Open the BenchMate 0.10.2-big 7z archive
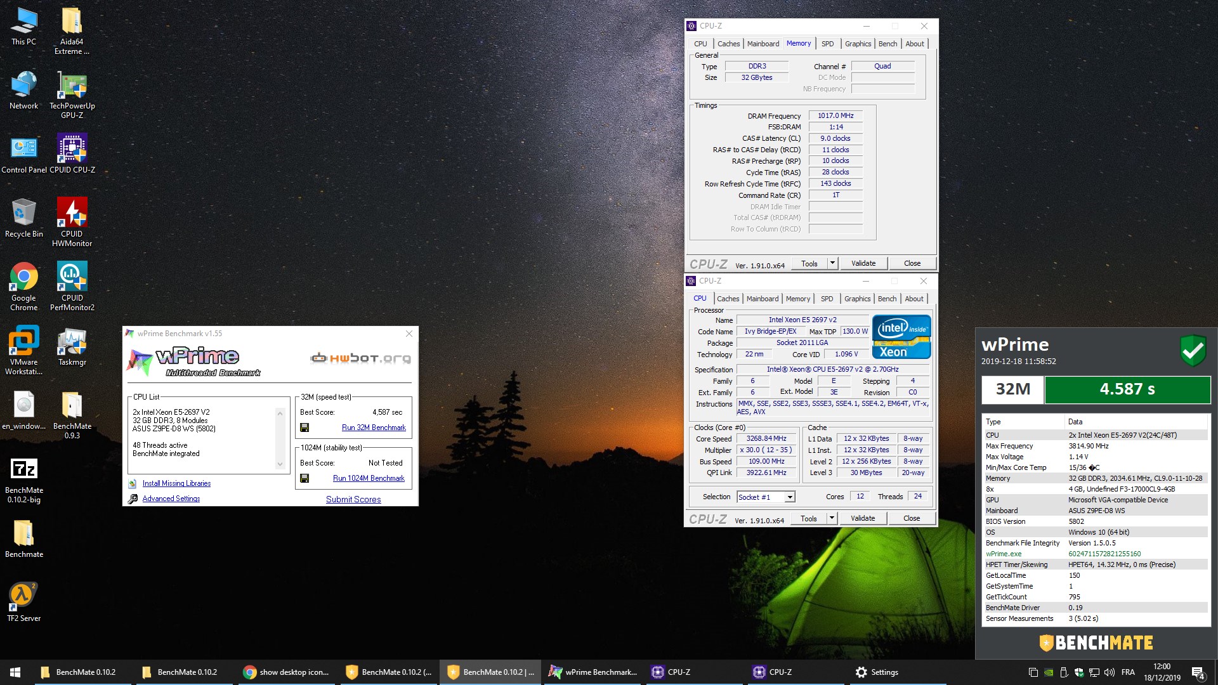 coord(23,480)
